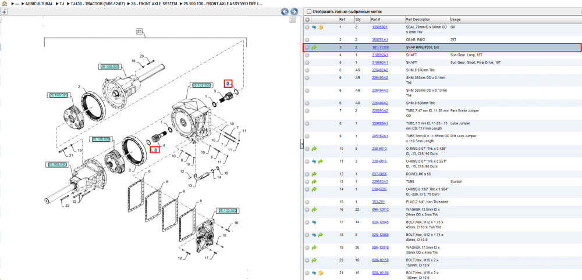The height and width of the screenshot is (280, 582).
Task: Sort by the Qty column header
Action: [x=358, y=19]
